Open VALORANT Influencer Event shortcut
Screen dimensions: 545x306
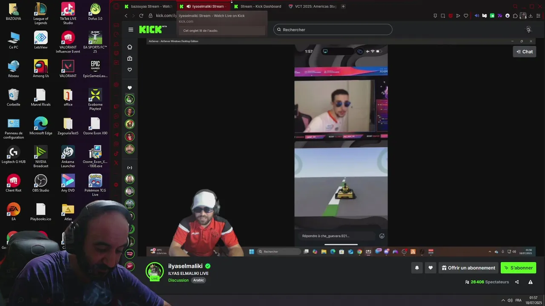click(x=68, y=42)
